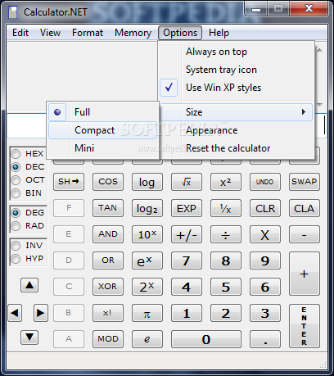The height and width of the screenshot is (376, 334).
Task: Click the log base 2 button
Action: 147,208
